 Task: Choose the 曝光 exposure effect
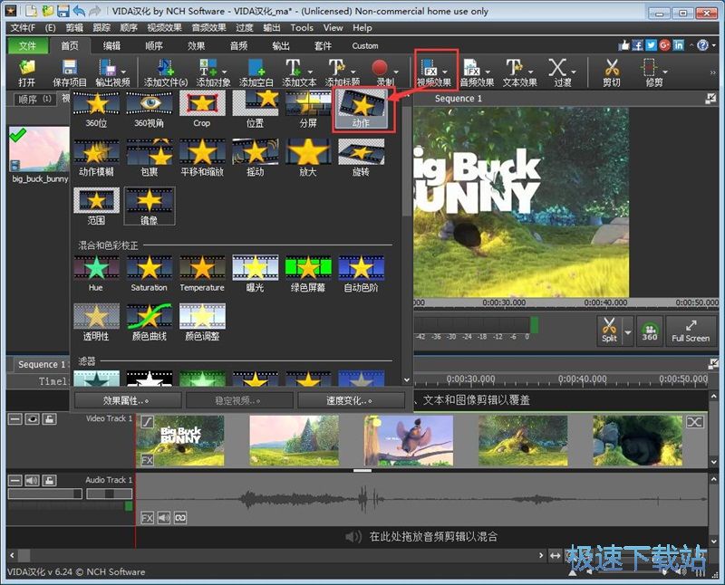click(x=256, y=273)
